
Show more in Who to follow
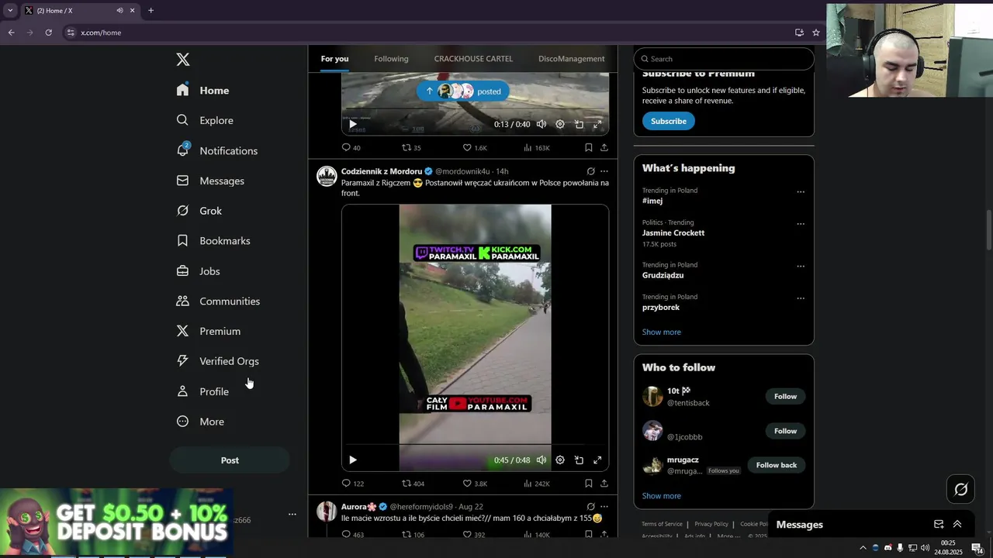[661, 496]
